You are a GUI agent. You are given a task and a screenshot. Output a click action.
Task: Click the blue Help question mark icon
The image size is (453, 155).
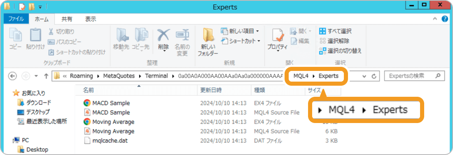click(445, 19)
